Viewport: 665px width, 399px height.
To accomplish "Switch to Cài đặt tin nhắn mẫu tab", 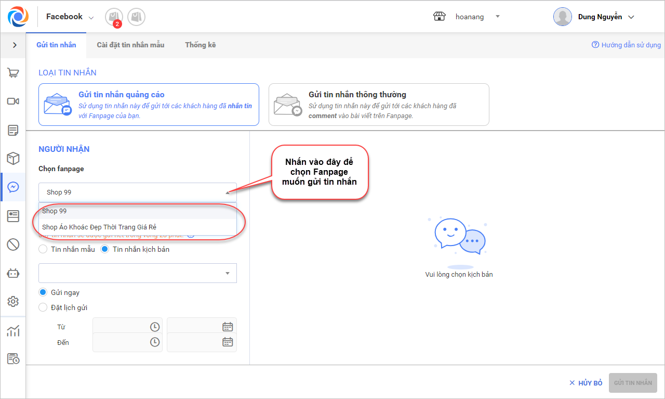I will [130, 45].
